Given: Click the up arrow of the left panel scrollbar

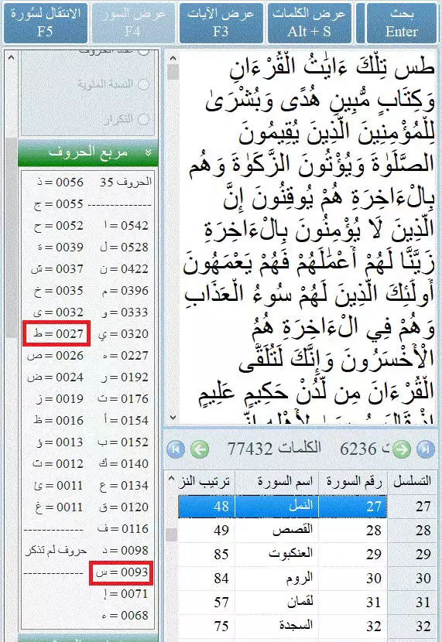Looking at the screenshot, I should [11, 58].
